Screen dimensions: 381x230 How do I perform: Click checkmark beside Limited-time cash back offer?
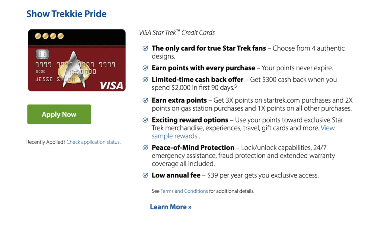pos(145,80)
